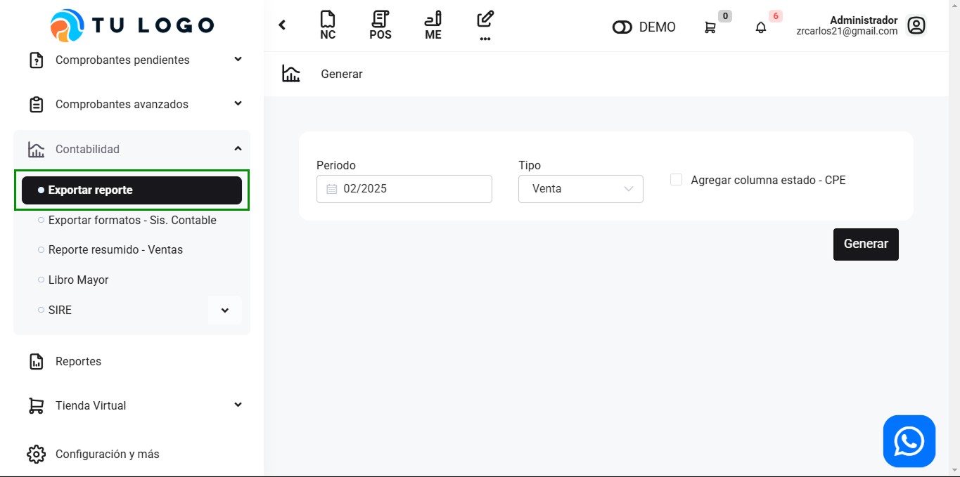Toggle the DEMO mode switch
This screenshot has width=960, height=477.
click(622, 27)
